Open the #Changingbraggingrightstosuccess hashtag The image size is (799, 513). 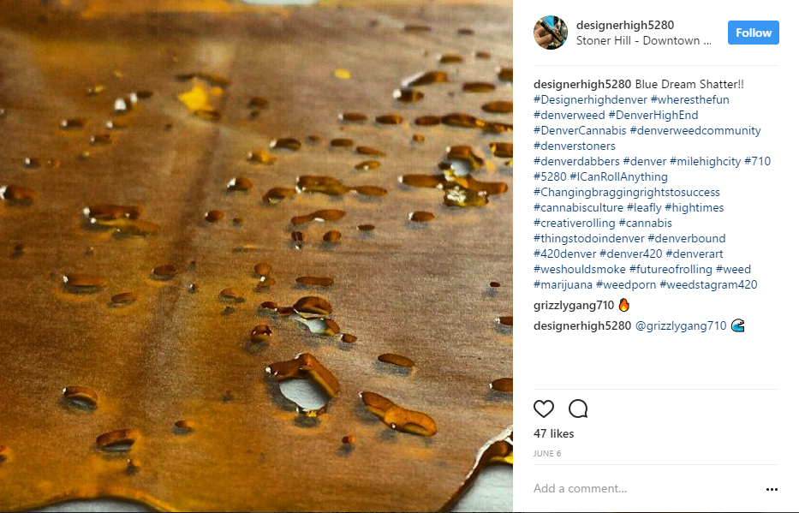627,192
